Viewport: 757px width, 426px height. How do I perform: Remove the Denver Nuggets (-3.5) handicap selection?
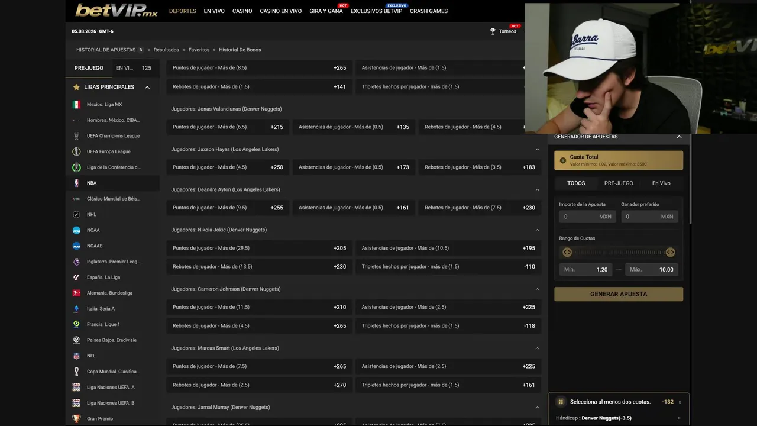pyautogui.click(x=679, y=418)
